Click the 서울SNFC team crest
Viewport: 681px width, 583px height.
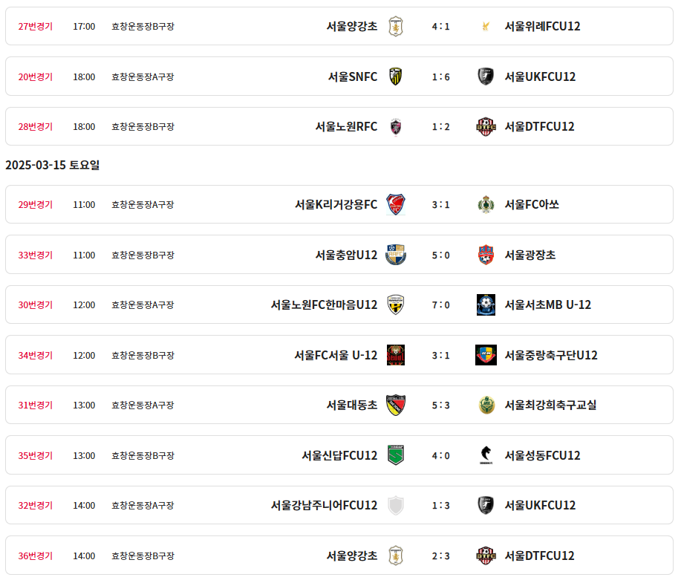[396, 76]
